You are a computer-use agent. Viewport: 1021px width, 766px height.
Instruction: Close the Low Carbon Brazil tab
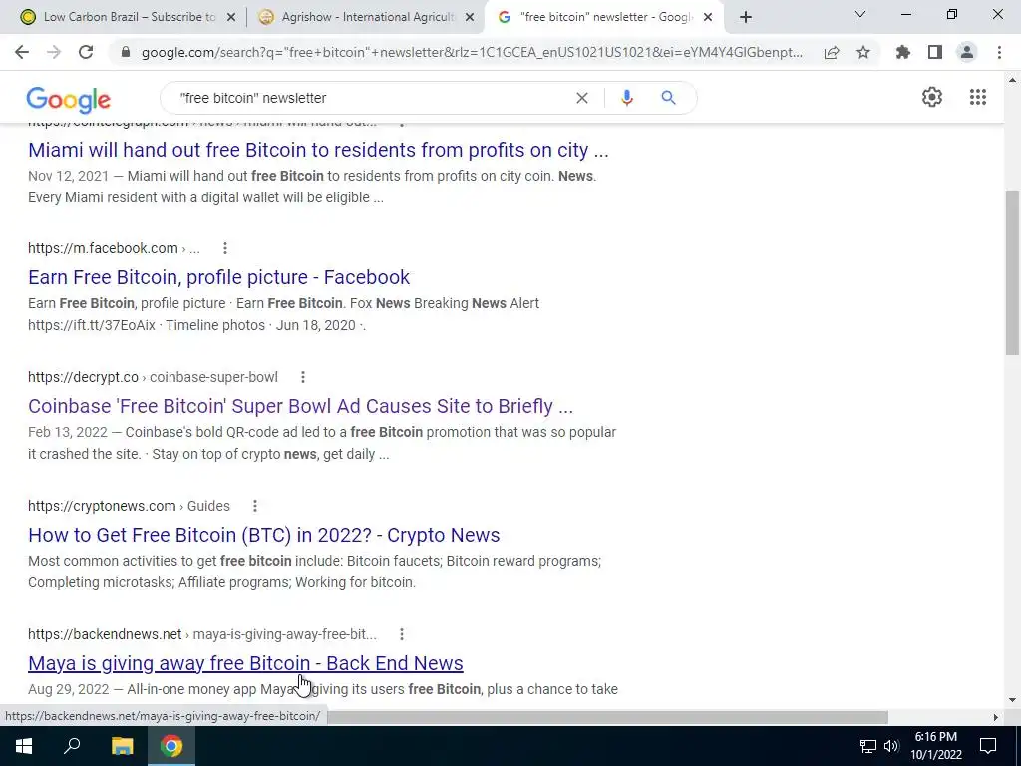231,17
